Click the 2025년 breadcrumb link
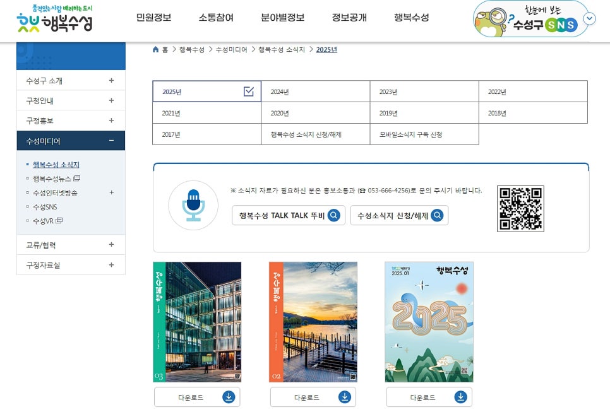This screenshot has width=610, height=412. [326, 50]
